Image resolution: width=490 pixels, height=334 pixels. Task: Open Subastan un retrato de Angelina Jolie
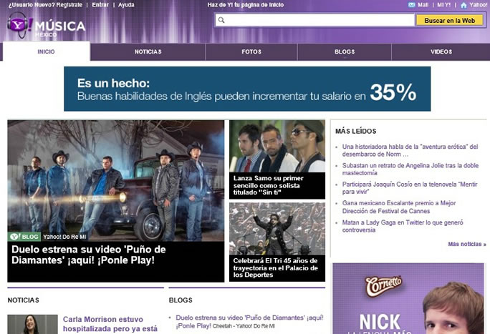410,169
